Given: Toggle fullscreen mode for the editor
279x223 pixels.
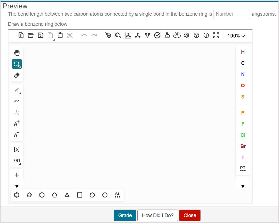Looking at the screenshot, I should pos(216,35).
